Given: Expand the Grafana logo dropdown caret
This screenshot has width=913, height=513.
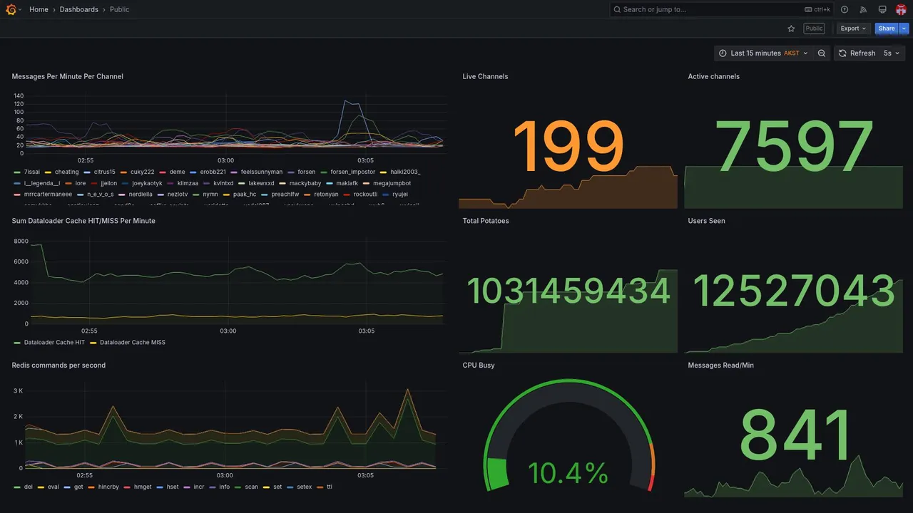Looking at the screenshot, I should tap(20, 9).
